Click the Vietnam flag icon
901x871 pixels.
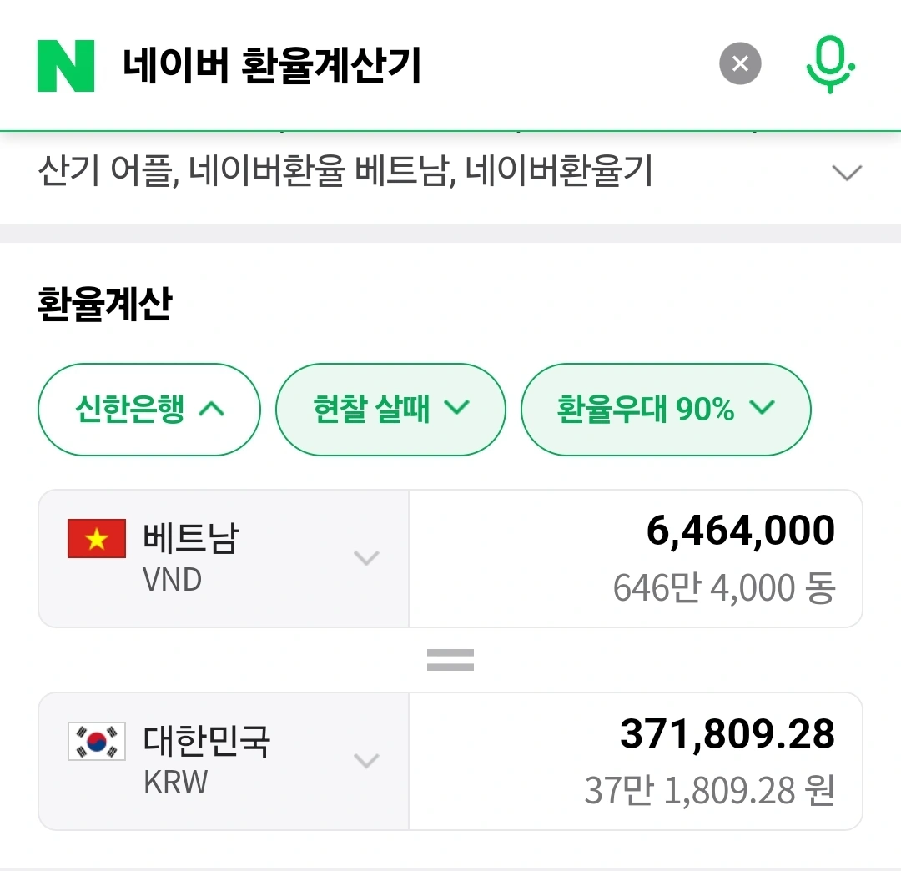tap(97, 538)
